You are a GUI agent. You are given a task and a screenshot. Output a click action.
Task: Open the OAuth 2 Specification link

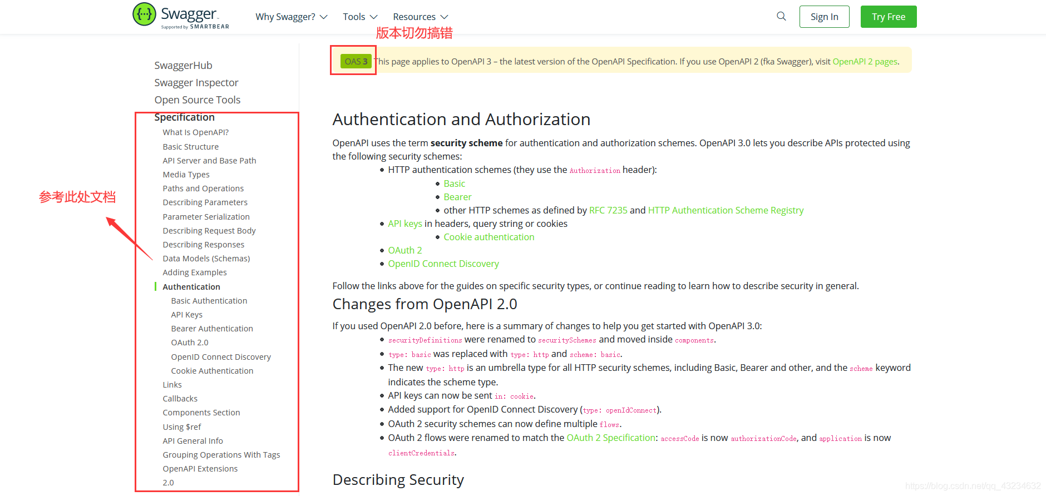[x=611, y=438]
